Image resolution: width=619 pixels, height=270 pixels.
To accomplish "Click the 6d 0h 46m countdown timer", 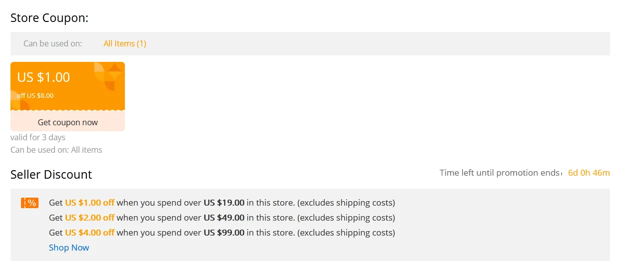I will click(589, 173).
